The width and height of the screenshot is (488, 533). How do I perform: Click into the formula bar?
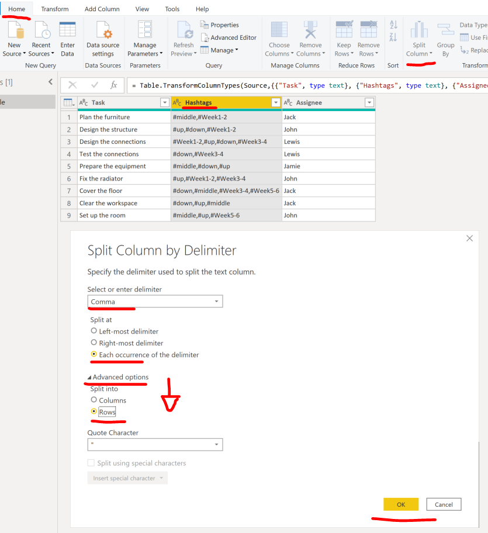click(307, 85)
